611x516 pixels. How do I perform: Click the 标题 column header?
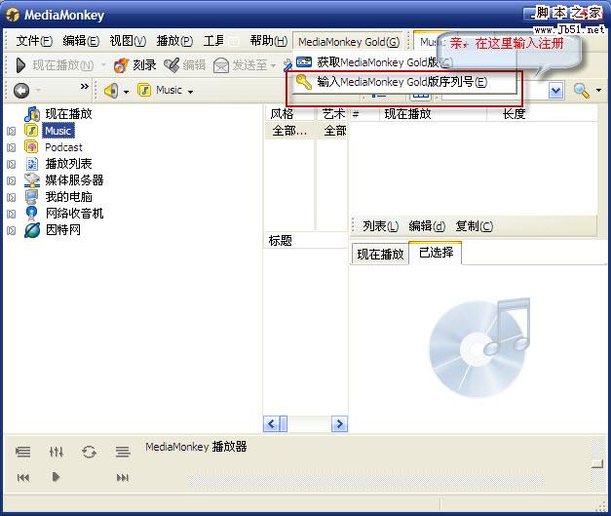coord(305,240)
